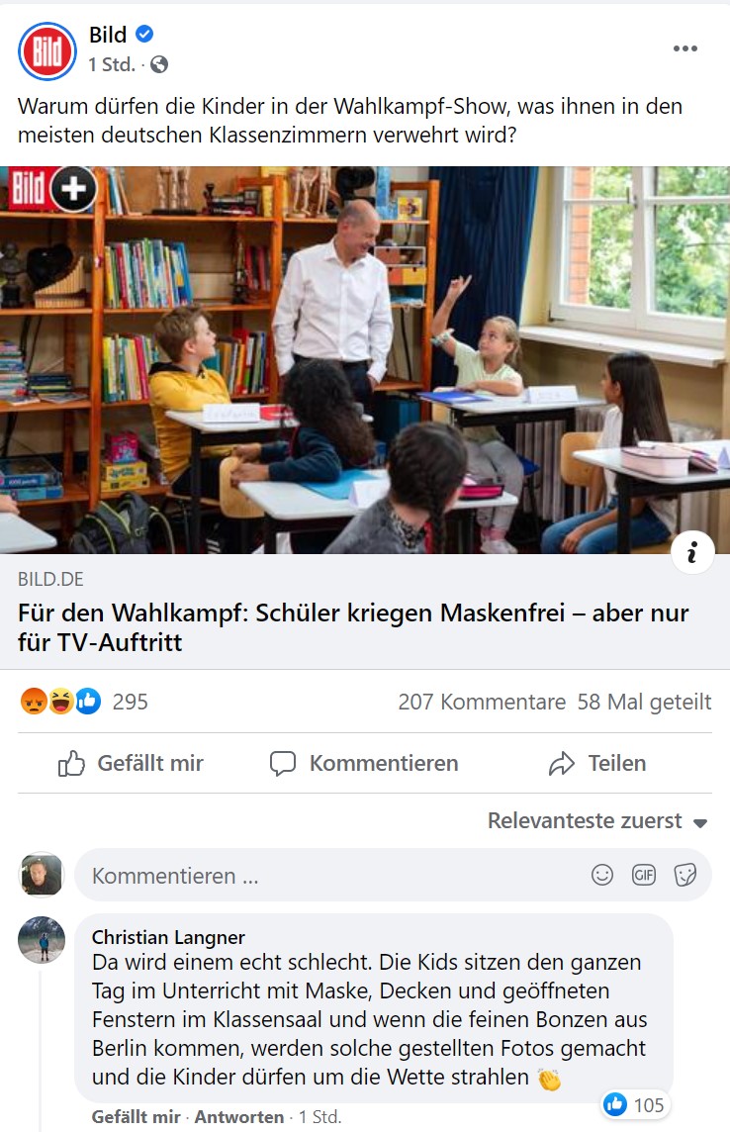Expand the Relevanteste zuerst sort dropdown
Screen dimensions: 730x1132
point(597,821)
